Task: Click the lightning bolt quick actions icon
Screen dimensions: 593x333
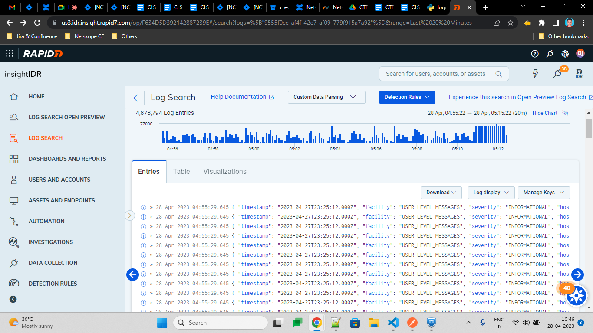Action: pos(536,74)
